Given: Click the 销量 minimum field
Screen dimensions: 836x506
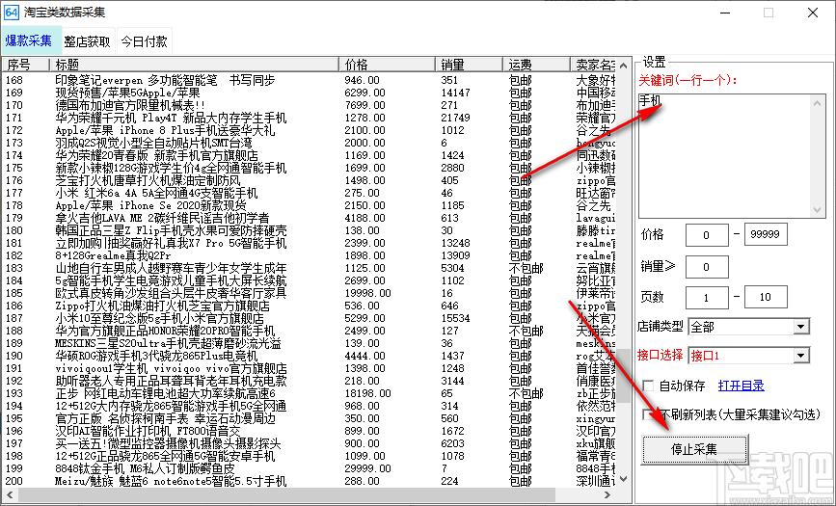Looking at the screenshot, I should (x=707, y=267).
